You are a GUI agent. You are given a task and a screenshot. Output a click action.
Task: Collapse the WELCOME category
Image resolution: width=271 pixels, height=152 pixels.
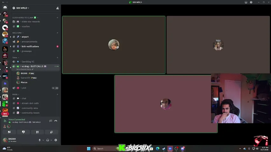coord(18,33)
